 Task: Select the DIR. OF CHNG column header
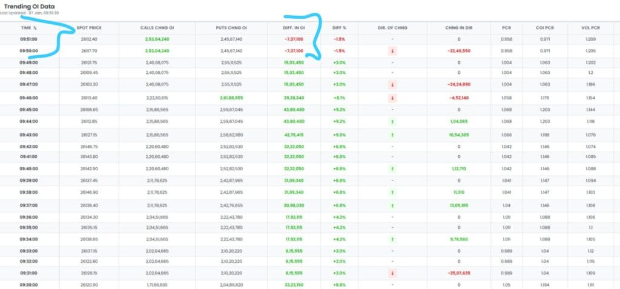pyautogui.click(x=392, y=28)
